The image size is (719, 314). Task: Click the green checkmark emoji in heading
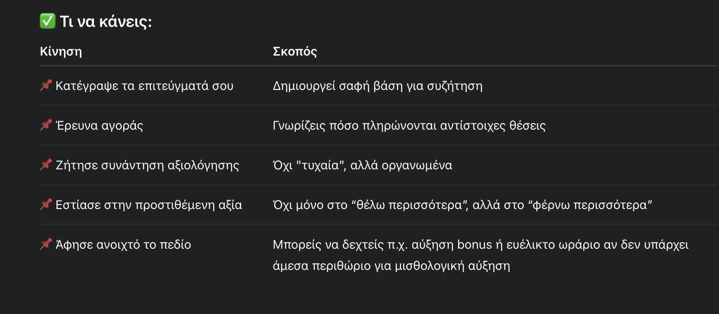[x=47, y=21]
